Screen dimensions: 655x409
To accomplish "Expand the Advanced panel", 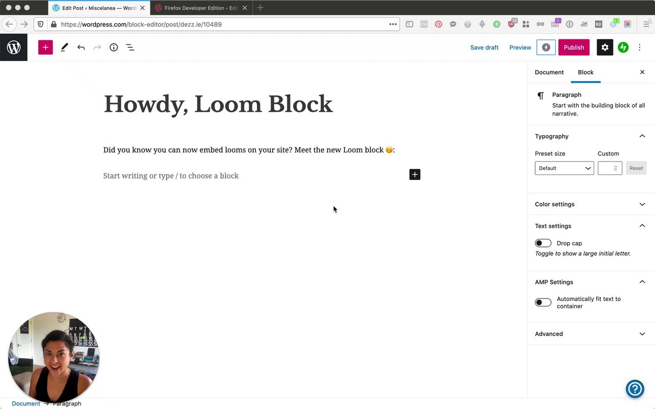I will click(642, 334).
